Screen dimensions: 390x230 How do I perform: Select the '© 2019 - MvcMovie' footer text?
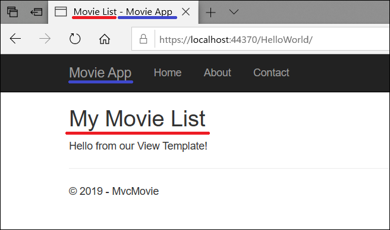tap(114, 191)
